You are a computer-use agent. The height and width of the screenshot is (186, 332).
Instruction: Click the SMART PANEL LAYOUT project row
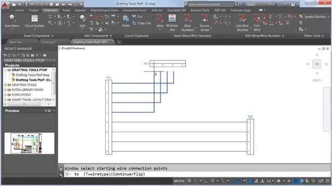pos(31,100)
